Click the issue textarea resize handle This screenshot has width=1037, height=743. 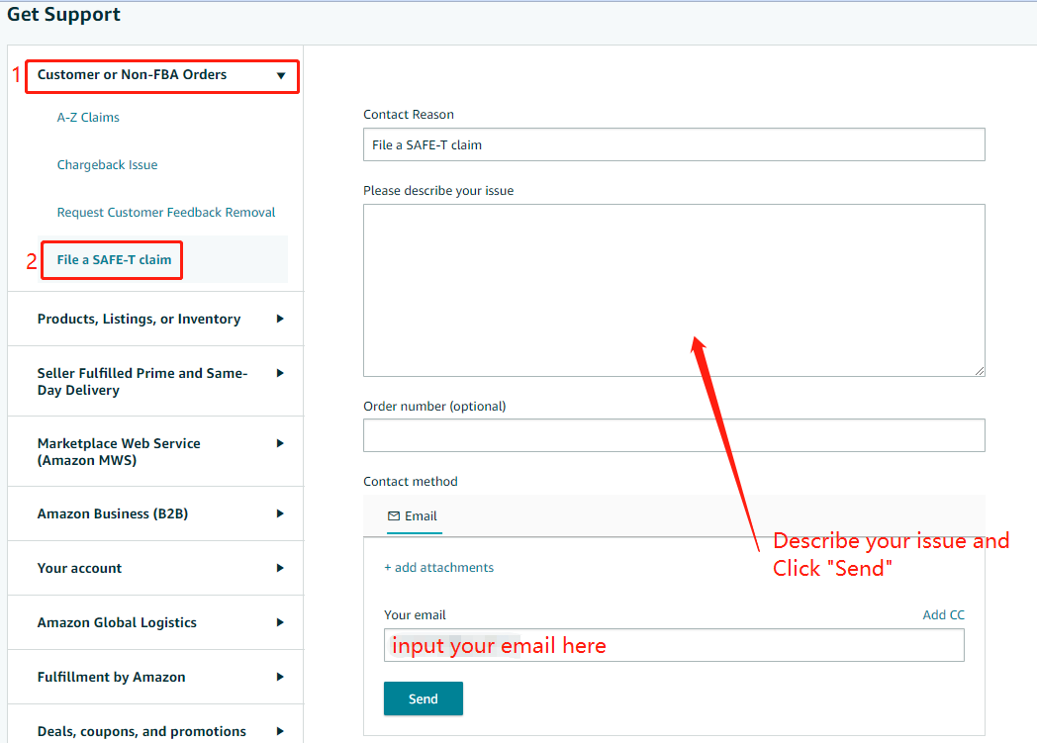pos(980,371)
